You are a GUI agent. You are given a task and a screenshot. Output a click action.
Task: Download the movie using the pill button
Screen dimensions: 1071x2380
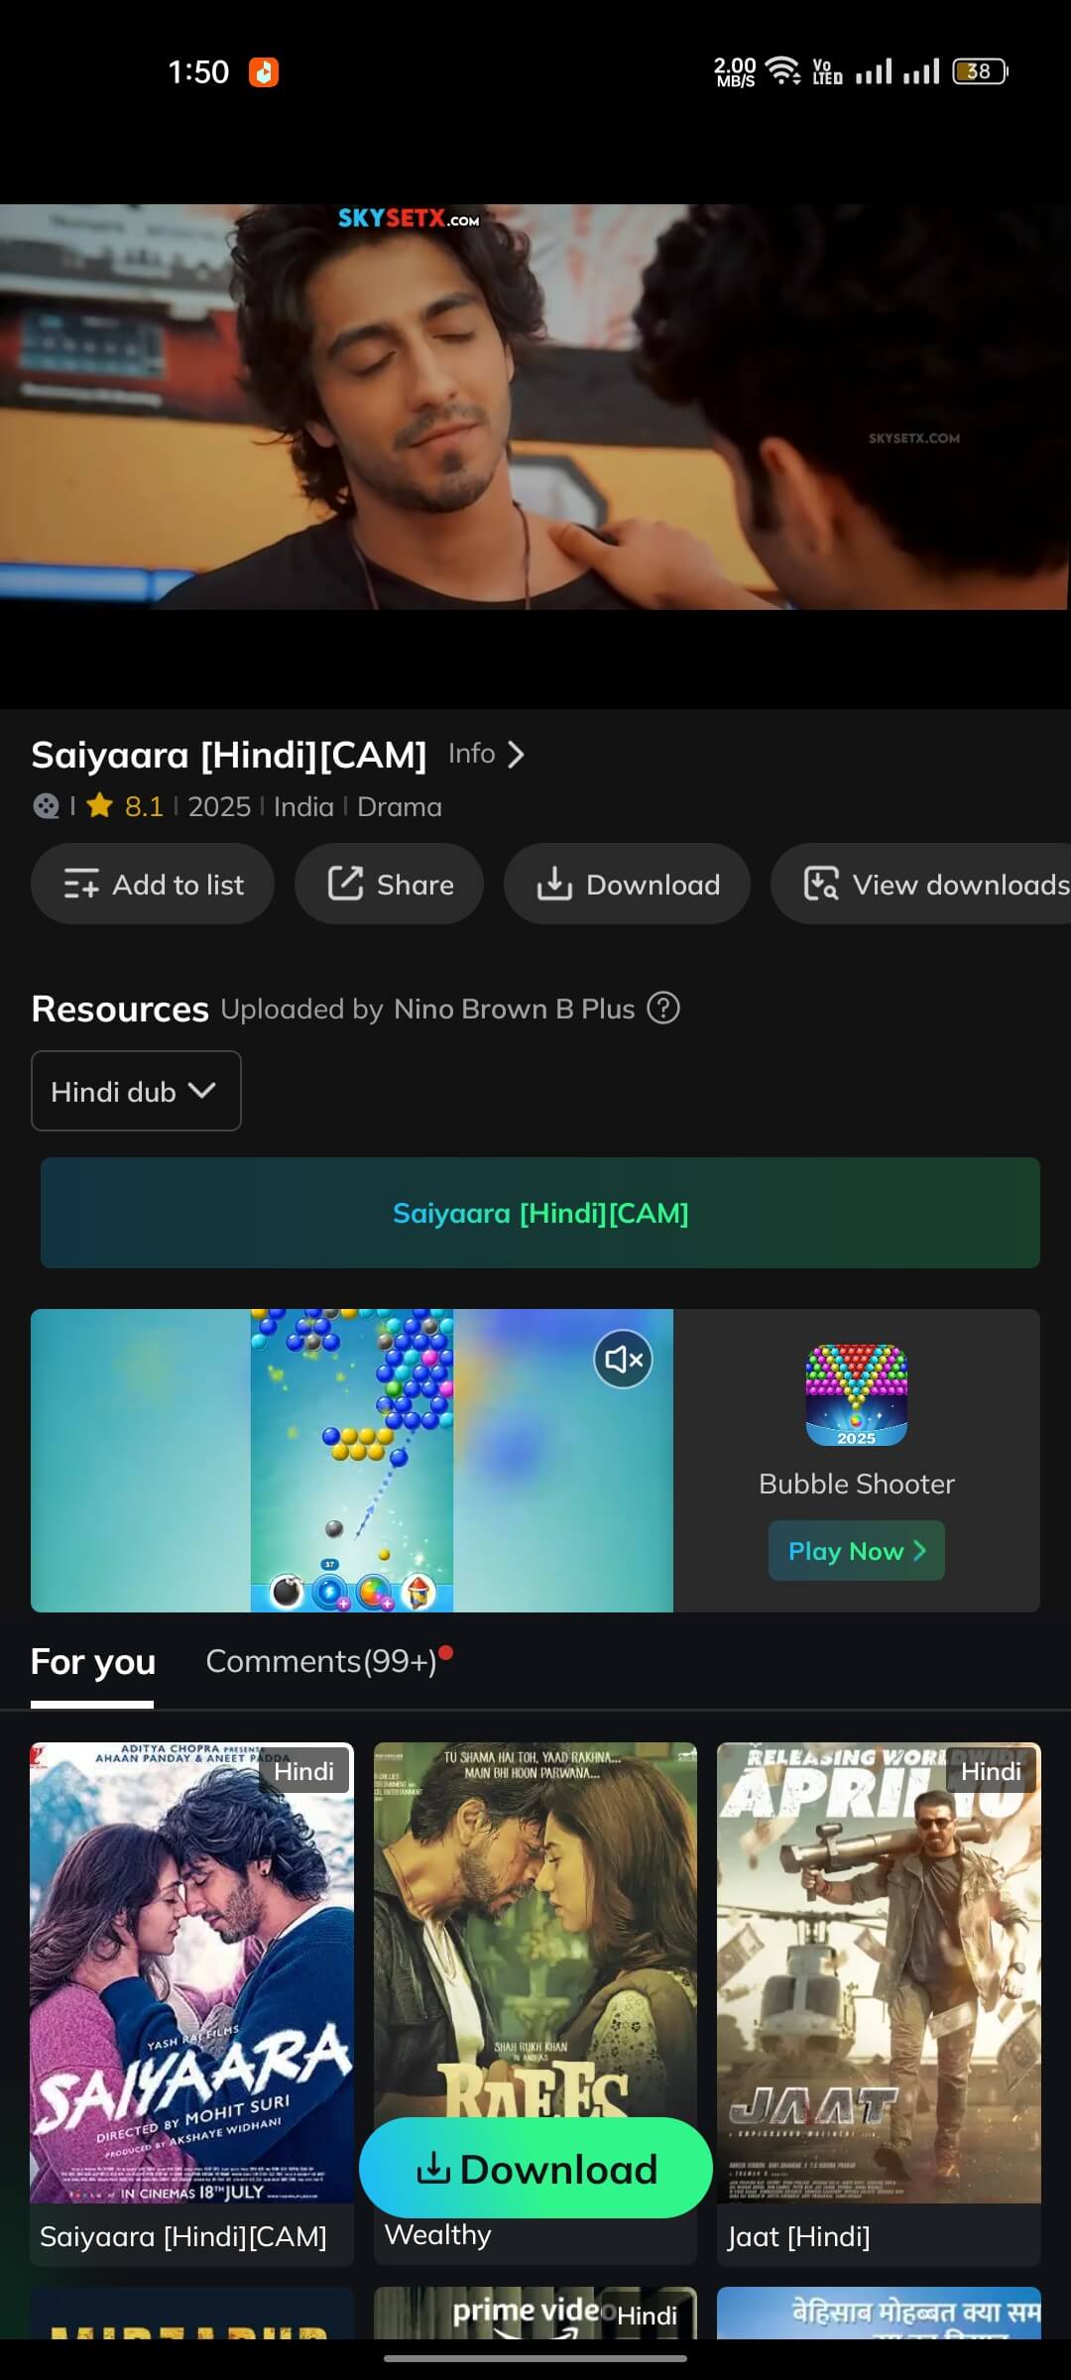[627, 884]
